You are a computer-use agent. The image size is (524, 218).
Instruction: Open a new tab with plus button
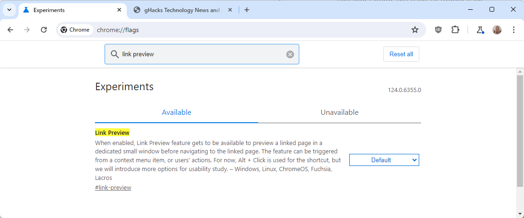click(x=247, y=10)
